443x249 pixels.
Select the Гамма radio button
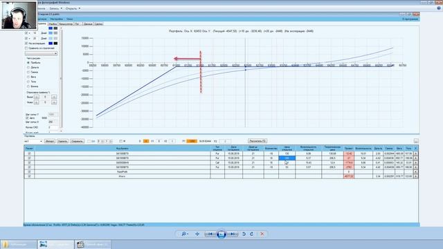[x=28, y=72]
